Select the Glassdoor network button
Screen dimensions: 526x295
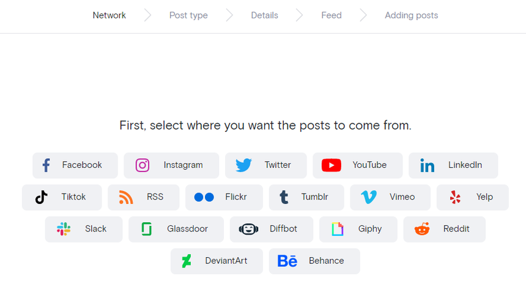coord(176,229)
